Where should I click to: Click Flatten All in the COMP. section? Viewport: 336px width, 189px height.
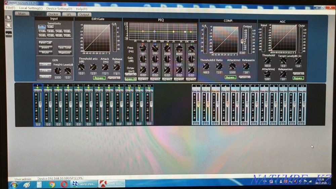(244, 77)
